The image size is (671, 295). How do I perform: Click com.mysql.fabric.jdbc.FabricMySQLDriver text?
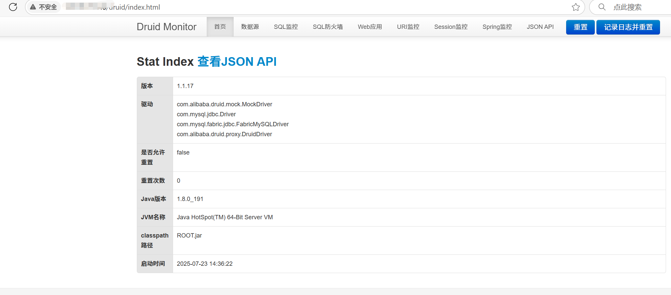coord(233,124)
